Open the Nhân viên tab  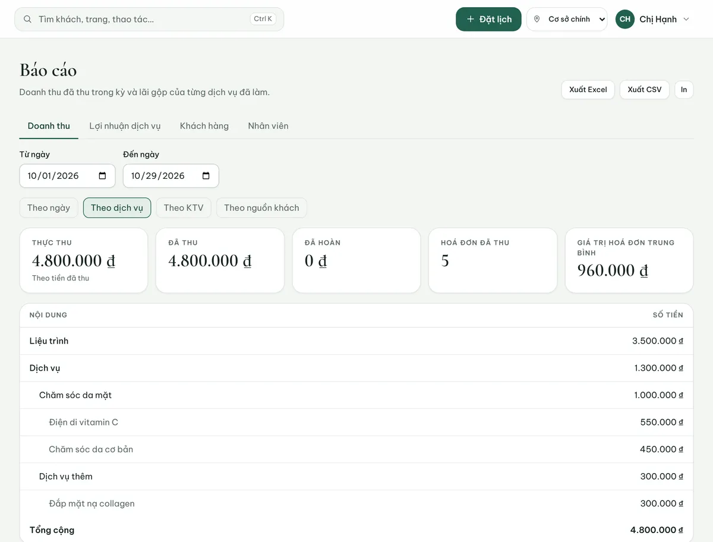(x=268, y=126)
